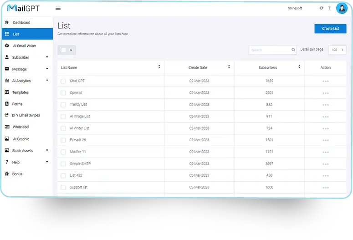Viewport: 353px width, 240px height.
Task: Open three-dot actions for Simple SMTP list
Action: pyautogui.click(x=325, y=163)
